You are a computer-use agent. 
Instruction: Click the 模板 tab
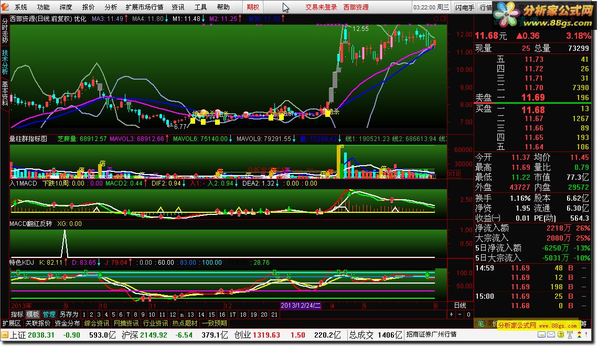point(33,315)
